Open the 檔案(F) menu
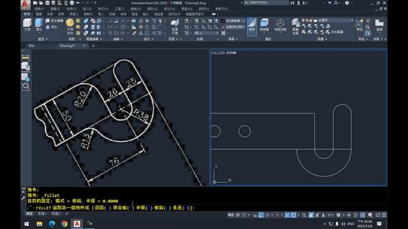Image resolution: width=408 pixels, height=229 pixels. tap(40, 9)
